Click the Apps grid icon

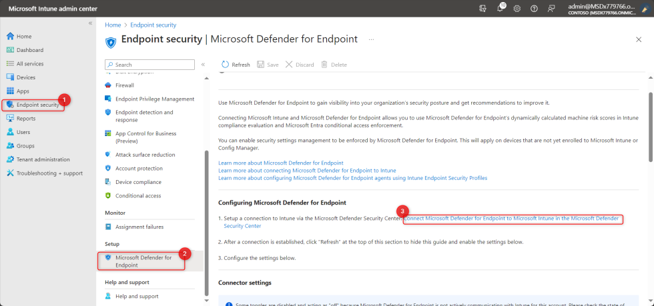(x=11, y=91)
